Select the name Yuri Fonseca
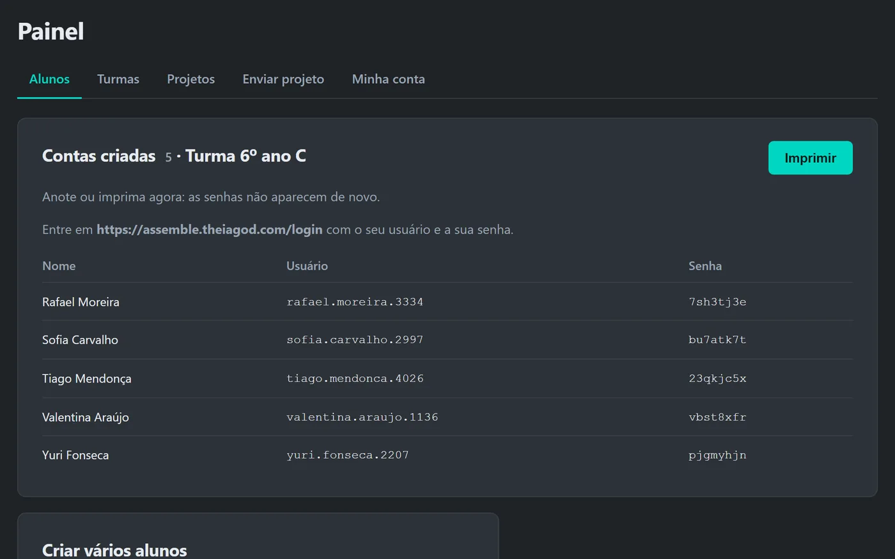 75,456
